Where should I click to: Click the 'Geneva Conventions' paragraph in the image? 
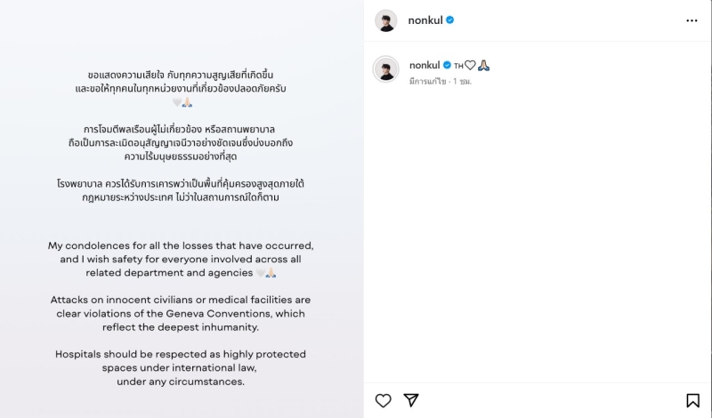[180, 313]
